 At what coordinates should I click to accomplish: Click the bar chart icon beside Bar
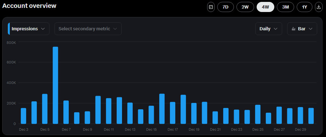click(x=294, y=29)
